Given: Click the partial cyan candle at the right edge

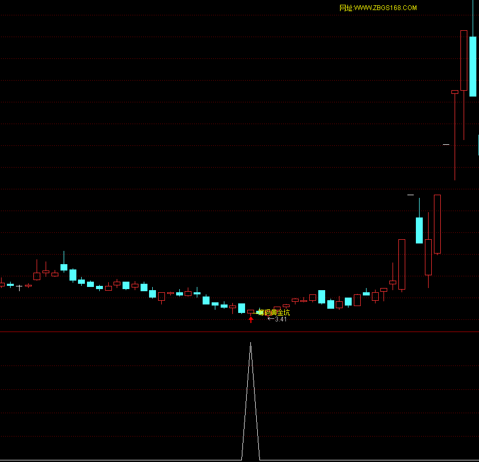Looking at the screenshot, I should click(477, 144).
